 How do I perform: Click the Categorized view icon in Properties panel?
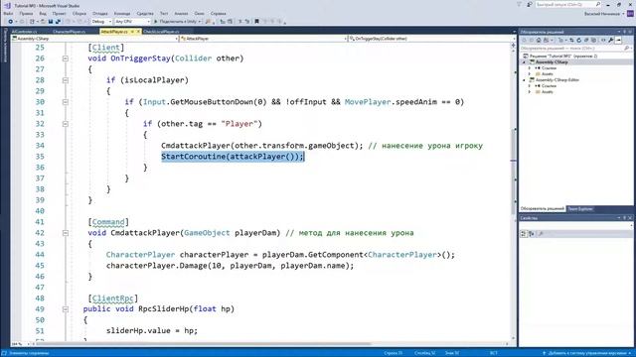tap(524, 234)
